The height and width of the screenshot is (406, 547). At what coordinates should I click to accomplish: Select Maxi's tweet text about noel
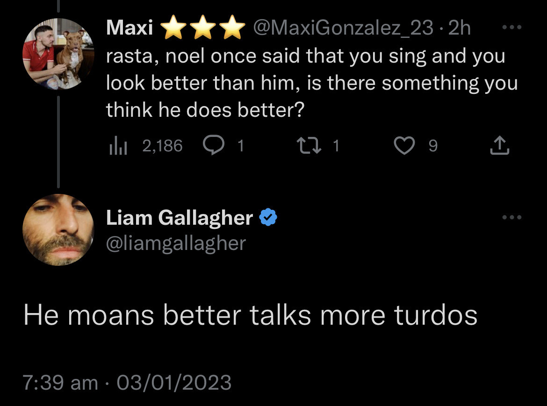tap(312, 83)
